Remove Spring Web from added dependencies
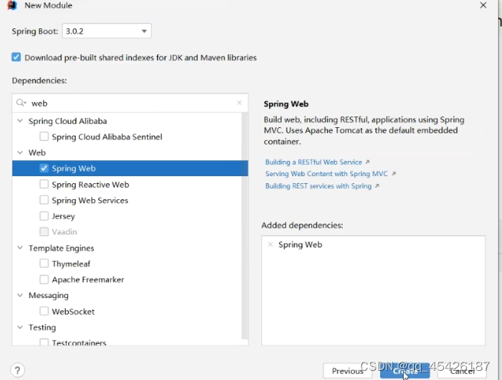 pos(271,244)
